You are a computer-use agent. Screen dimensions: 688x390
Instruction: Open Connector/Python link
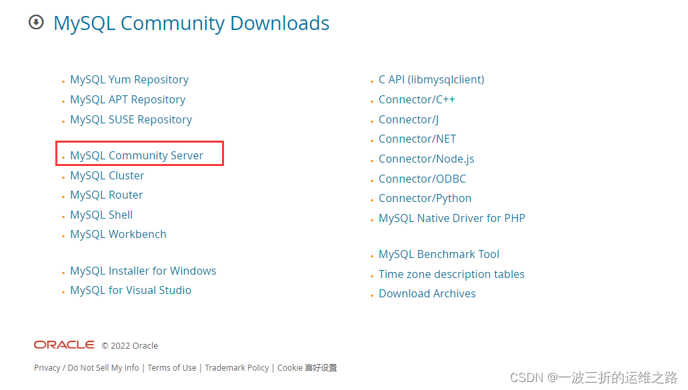[x=425, y=198]
